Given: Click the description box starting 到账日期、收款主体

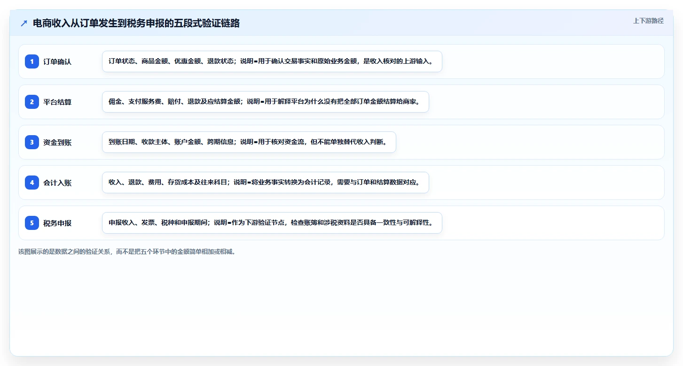Looking at the screenshot, I should point(249,142).
